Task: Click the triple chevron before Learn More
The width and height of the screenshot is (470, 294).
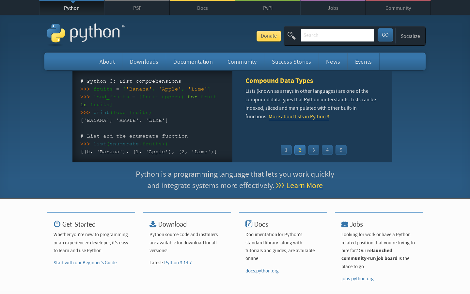Action: point(280,186)
